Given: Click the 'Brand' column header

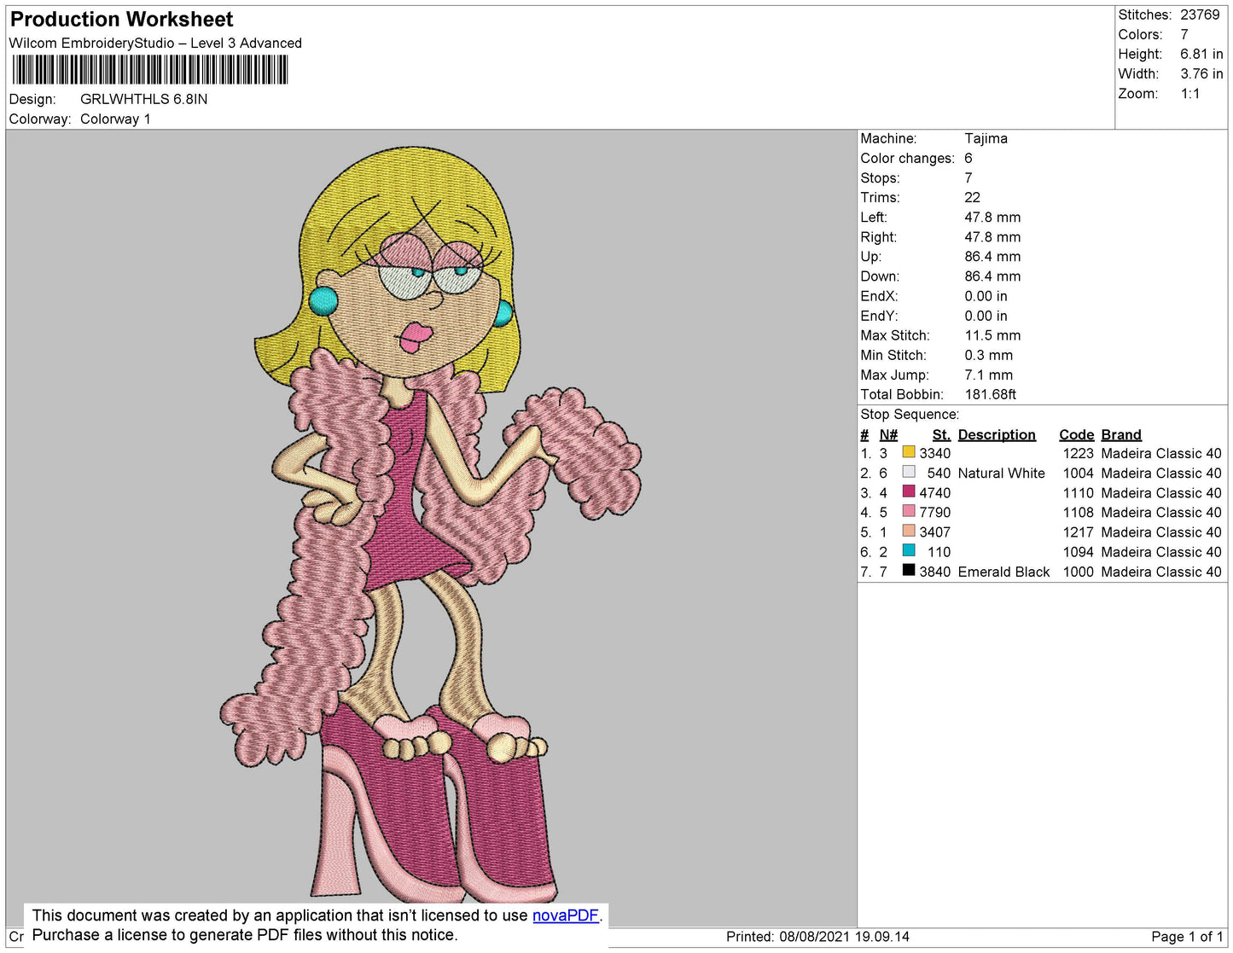Looking at the screenshot, I should pyautogui.click(x=1121, y=434).
